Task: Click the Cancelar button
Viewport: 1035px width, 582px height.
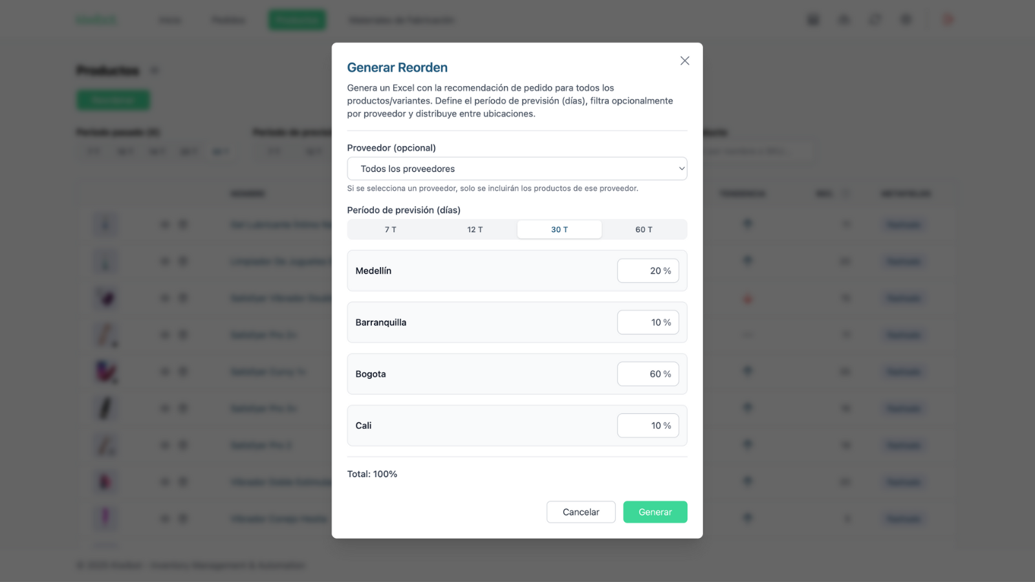Action: coord(581,512)
